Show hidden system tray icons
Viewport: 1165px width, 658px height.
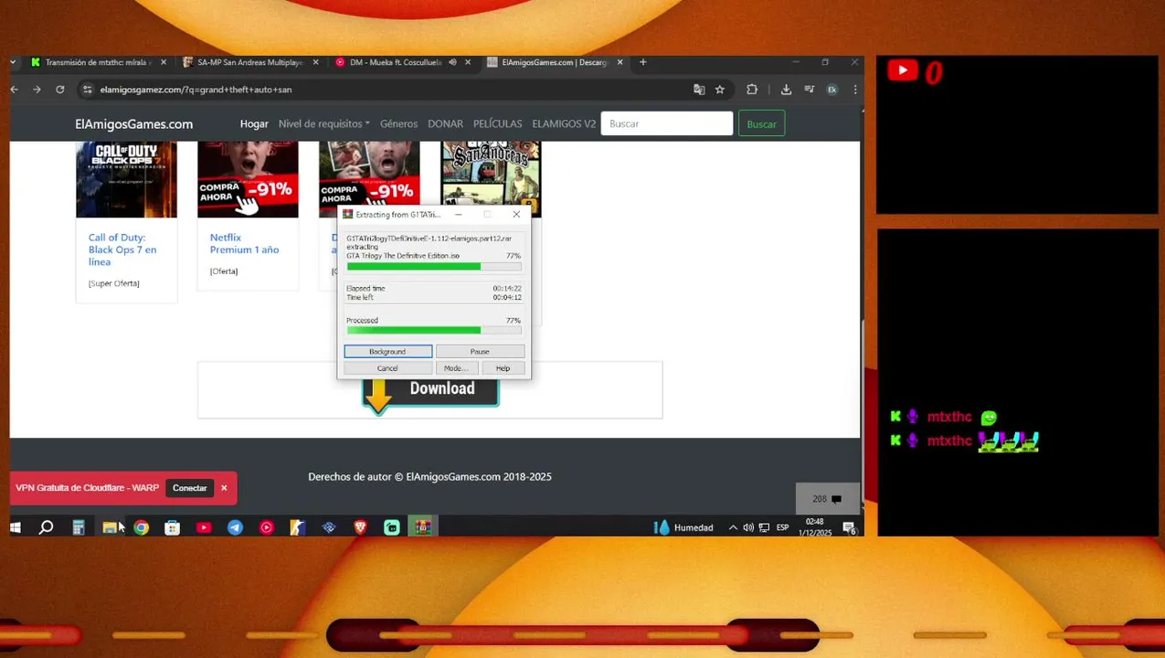[733, 527]
